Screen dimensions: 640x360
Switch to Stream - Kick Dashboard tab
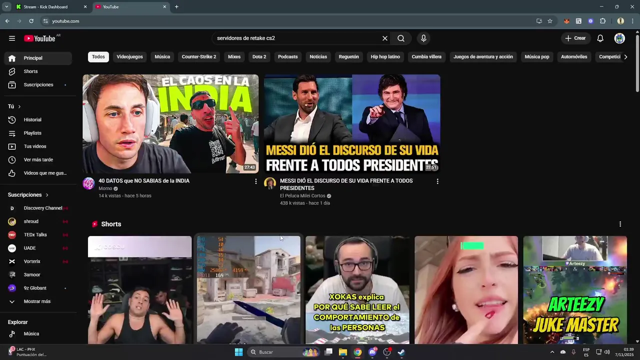point(51,7)
